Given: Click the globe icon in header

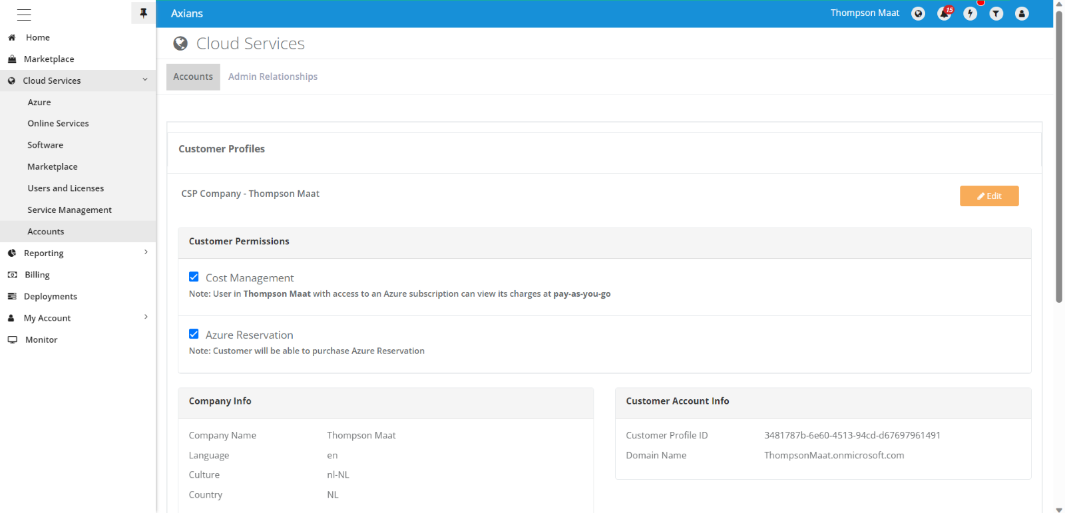Looking at the screenshot, I should pyautogui.click(x=918, y=14).
